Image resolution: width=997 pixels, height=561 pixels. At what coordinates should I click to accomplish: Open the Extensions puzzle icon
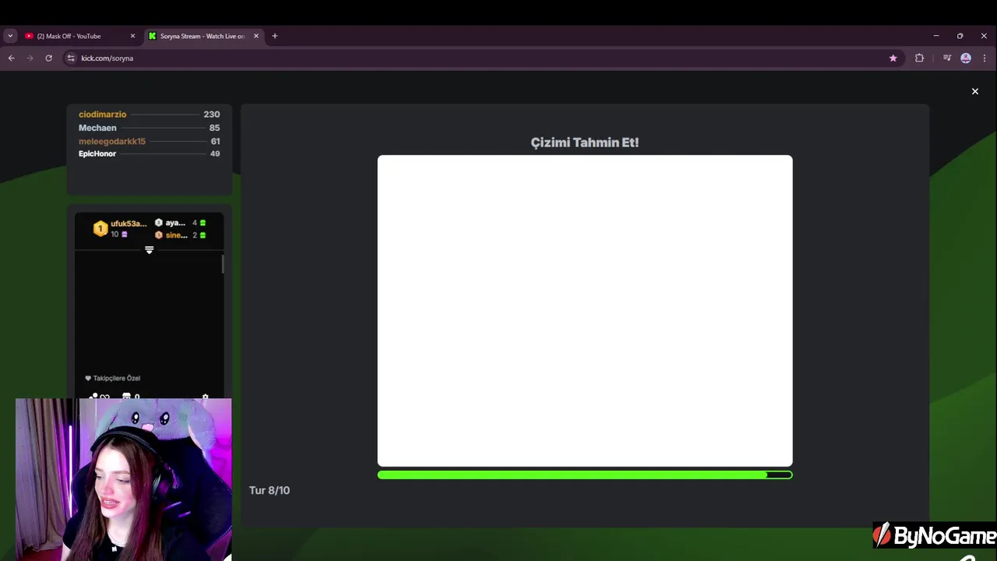tap(919, 58)
